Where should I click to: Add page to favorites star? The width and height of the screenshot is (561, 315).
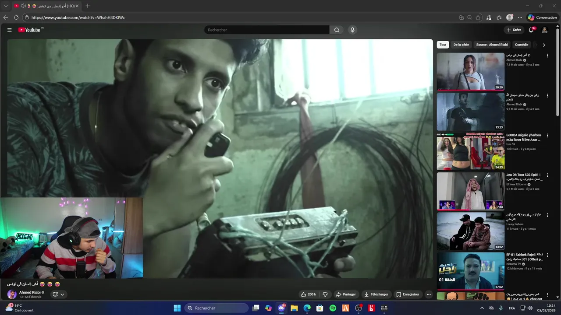pos(478,17)
